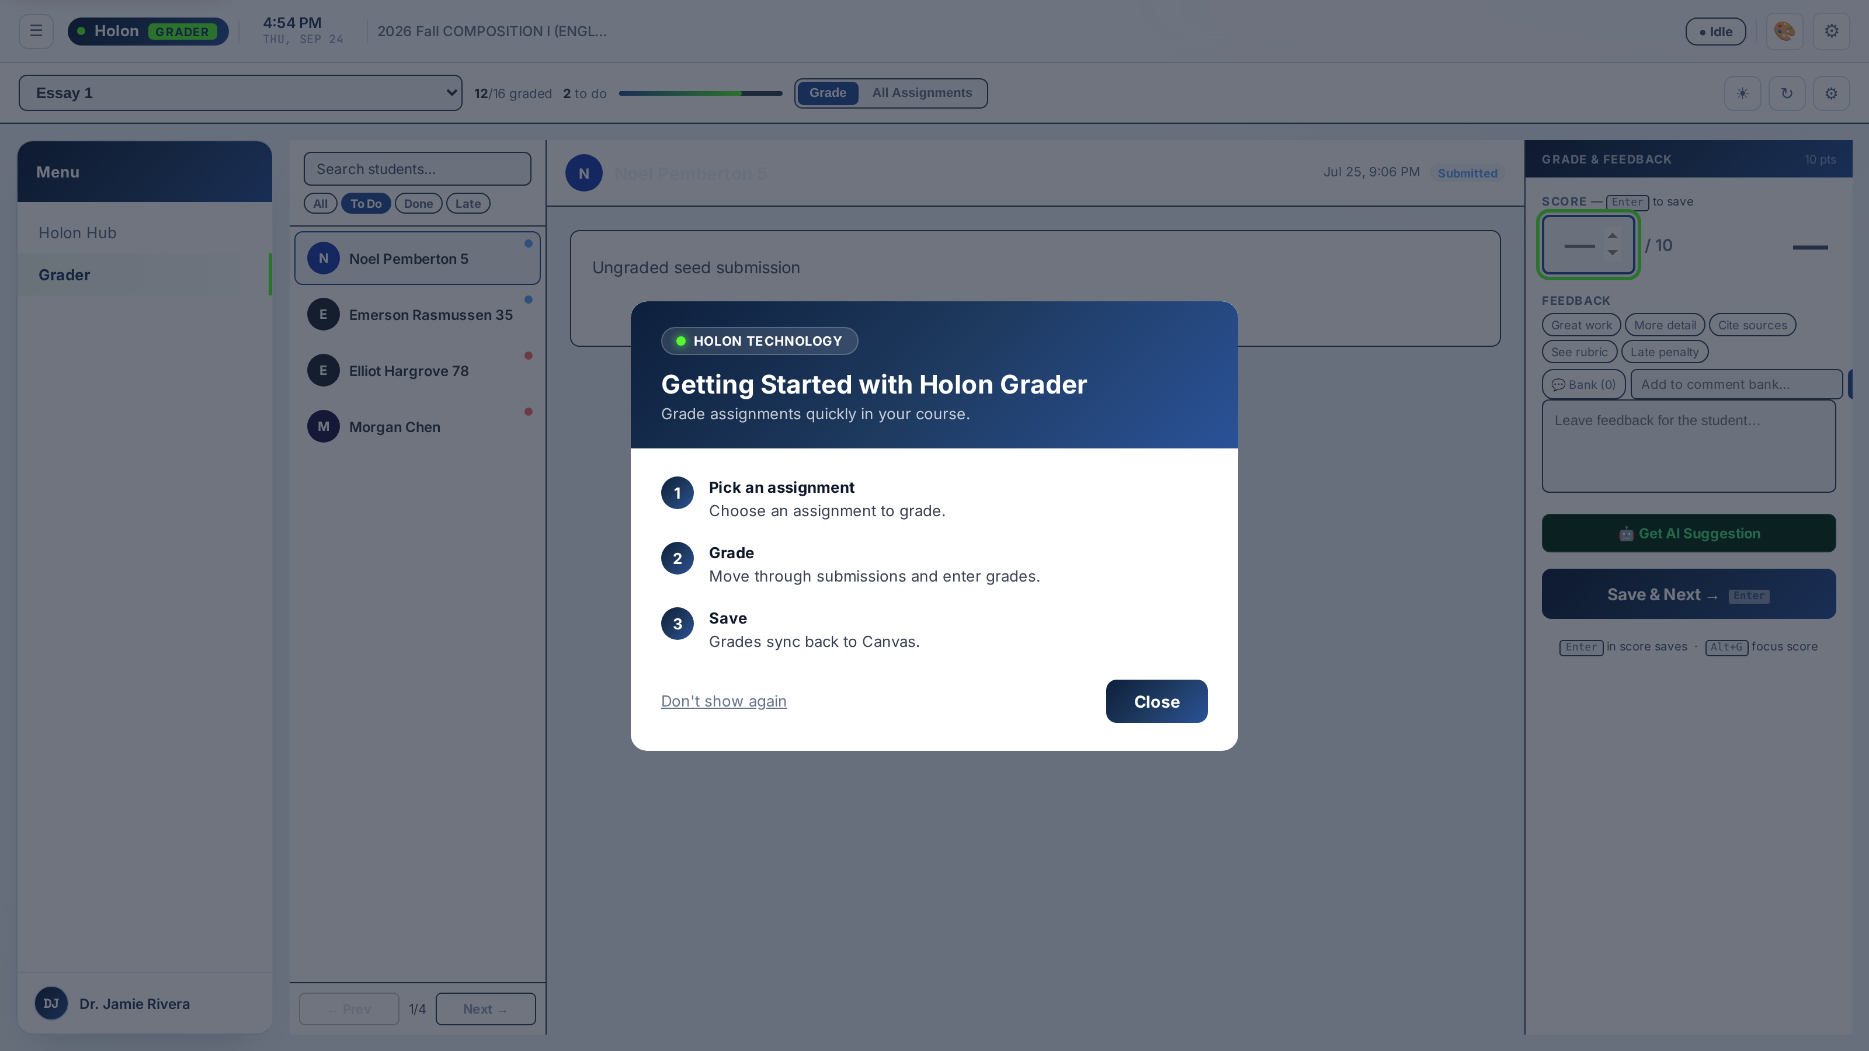Click the Add to comment bank field

[x=1736, y=384]
